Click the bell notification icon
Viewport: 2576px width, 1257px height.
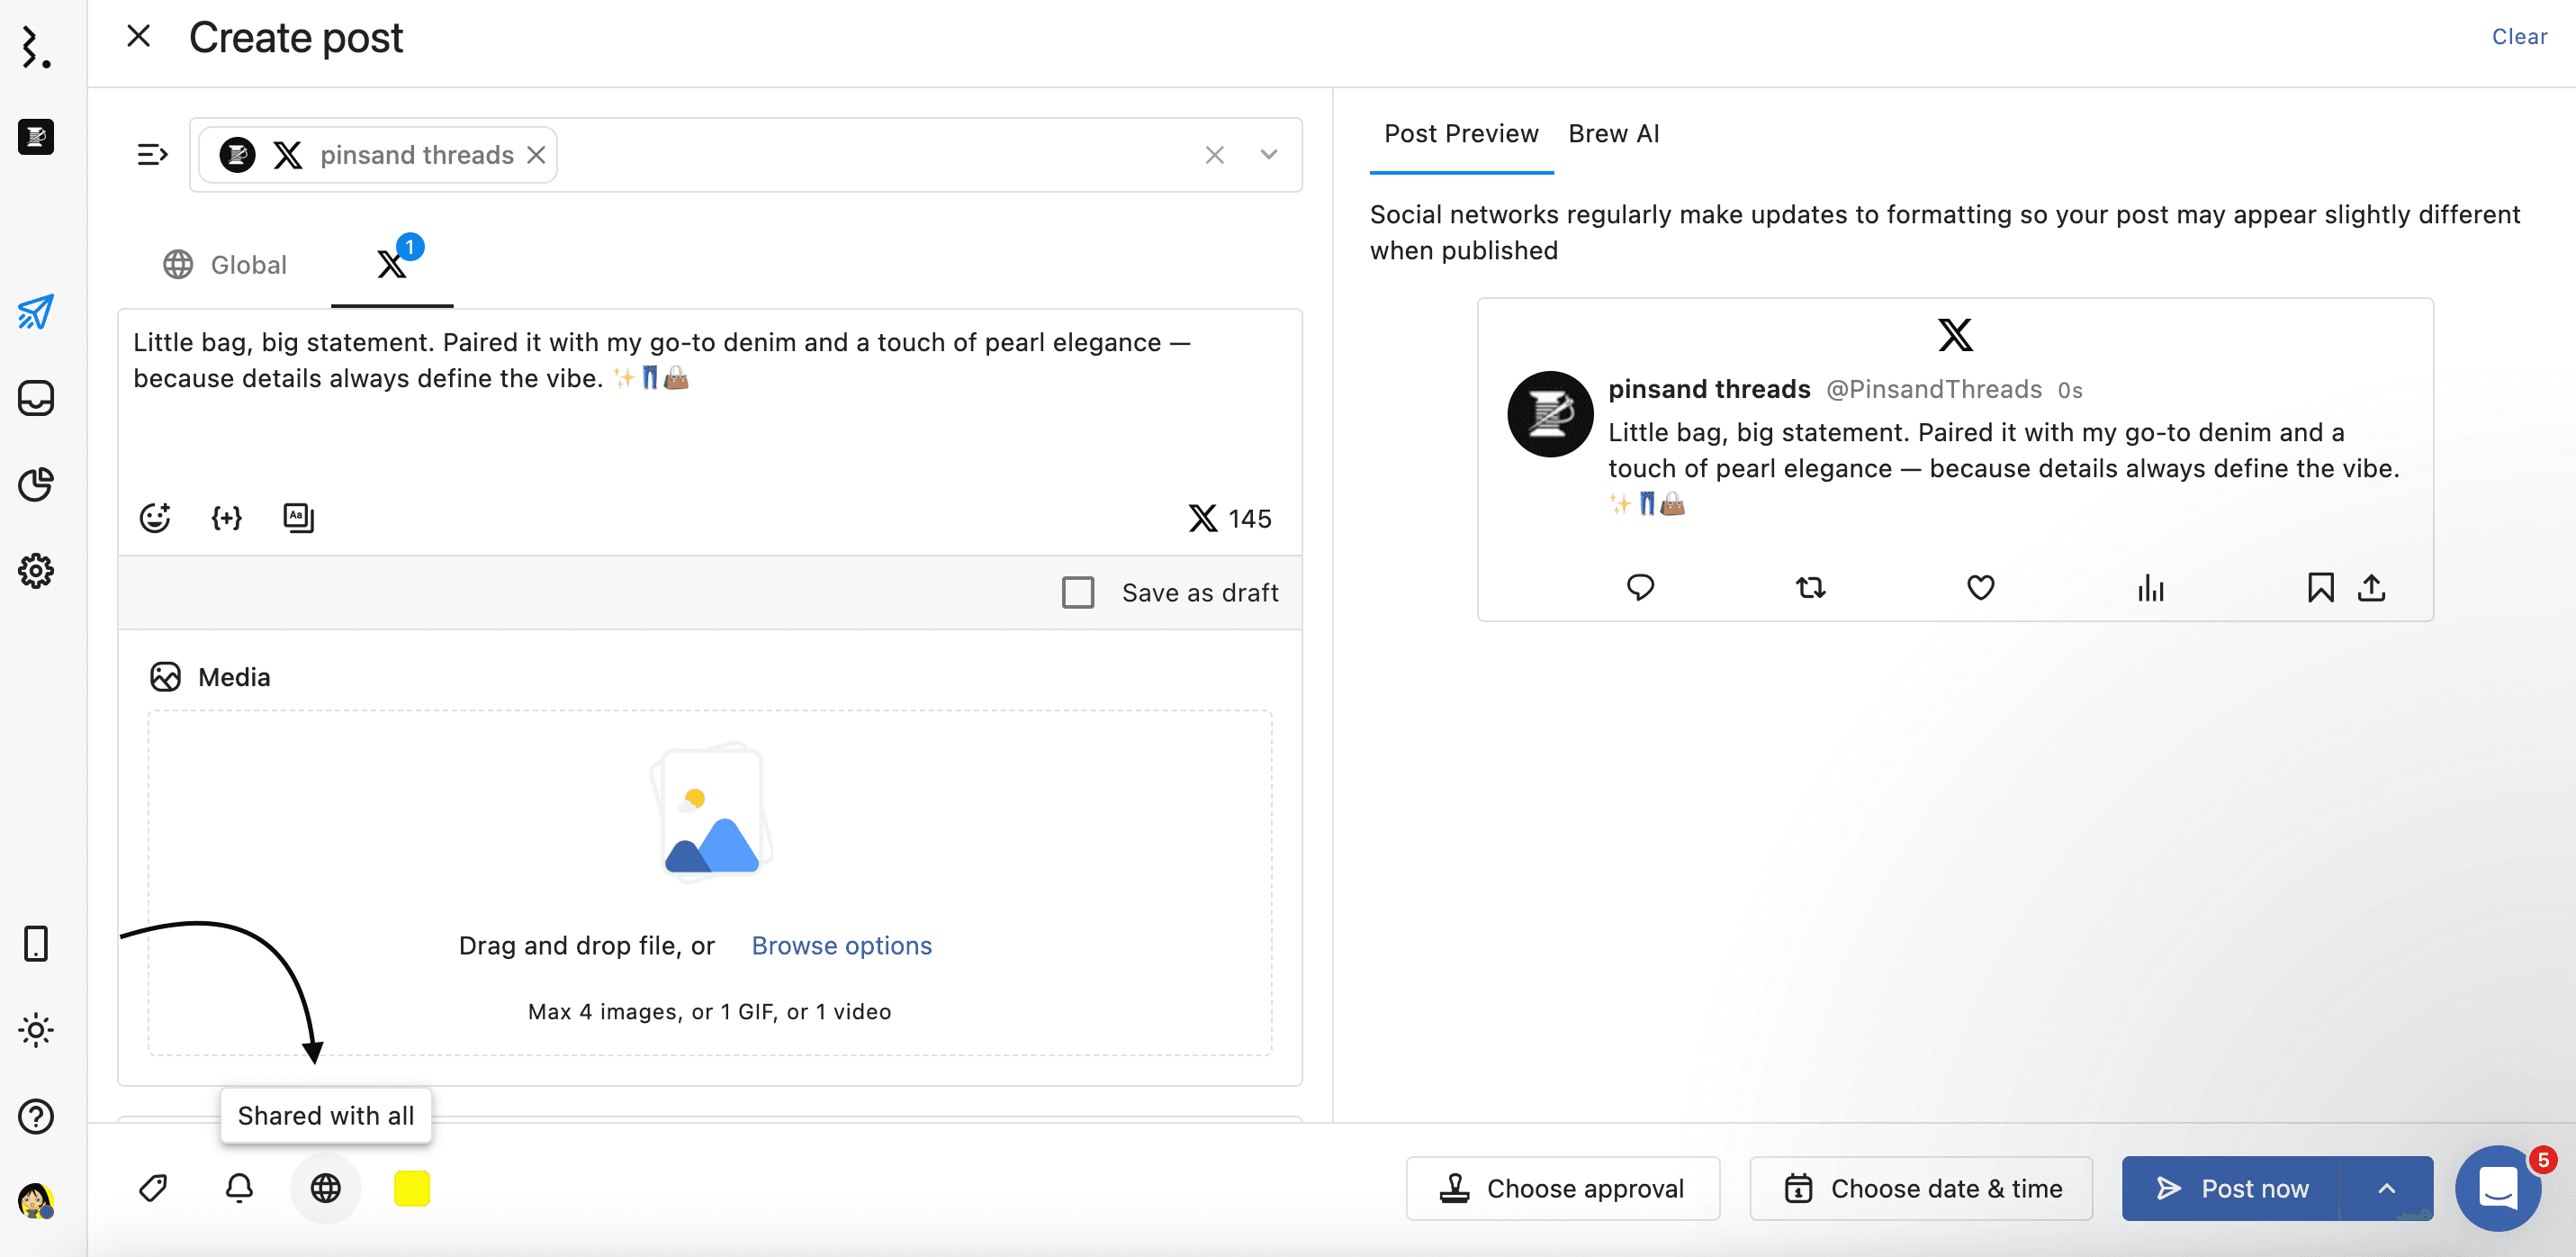click(239, 1188)
